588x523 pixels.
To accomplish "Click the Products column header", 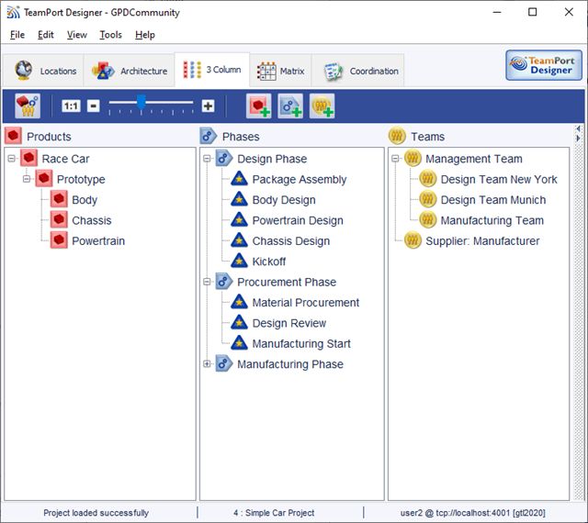I will (49, 137).
